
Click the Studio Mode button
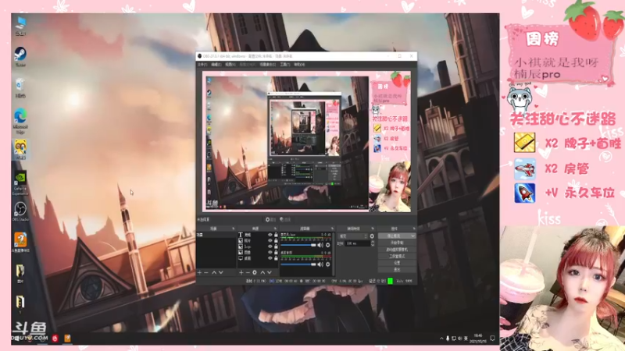[397, 257]
